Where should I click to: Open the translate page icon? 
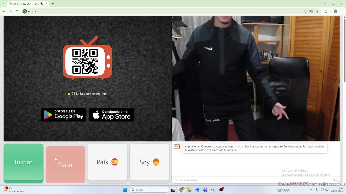point(311,11)
